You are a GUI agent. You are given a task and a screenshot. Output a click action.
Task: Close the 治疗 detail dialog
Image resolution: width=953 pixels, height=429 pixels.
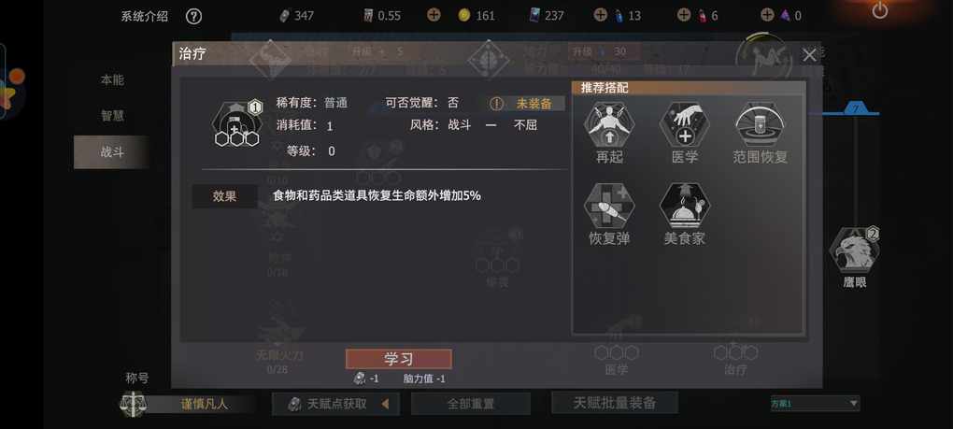(809, 55)
